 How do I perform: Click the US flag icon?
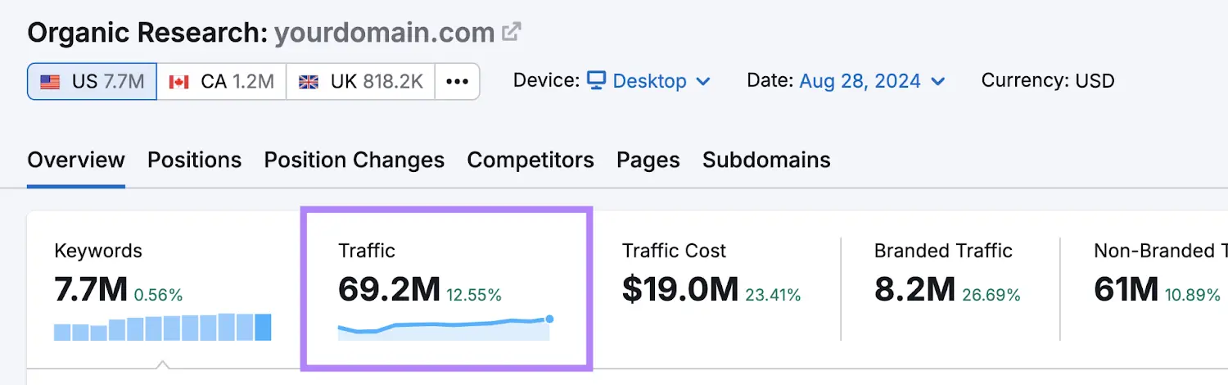(x=50, y=82)
